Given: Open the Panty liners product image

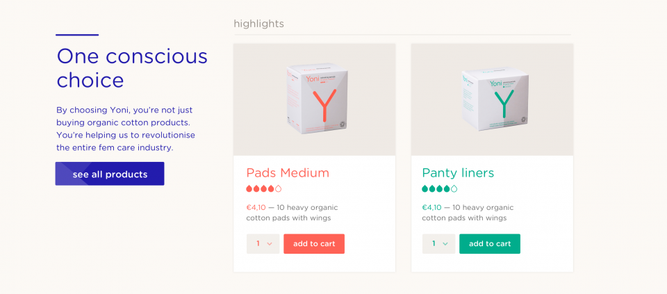Looking at the screenshot, I should pyautogui.click(x=492, y=99).
